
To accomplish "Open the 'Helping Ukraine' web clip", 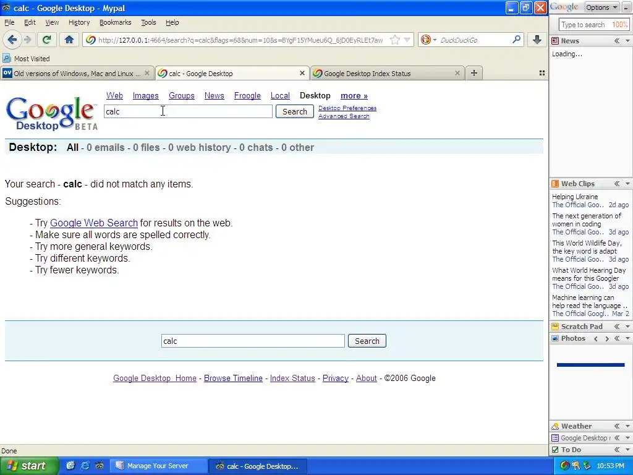I will (x=575, y=197).
